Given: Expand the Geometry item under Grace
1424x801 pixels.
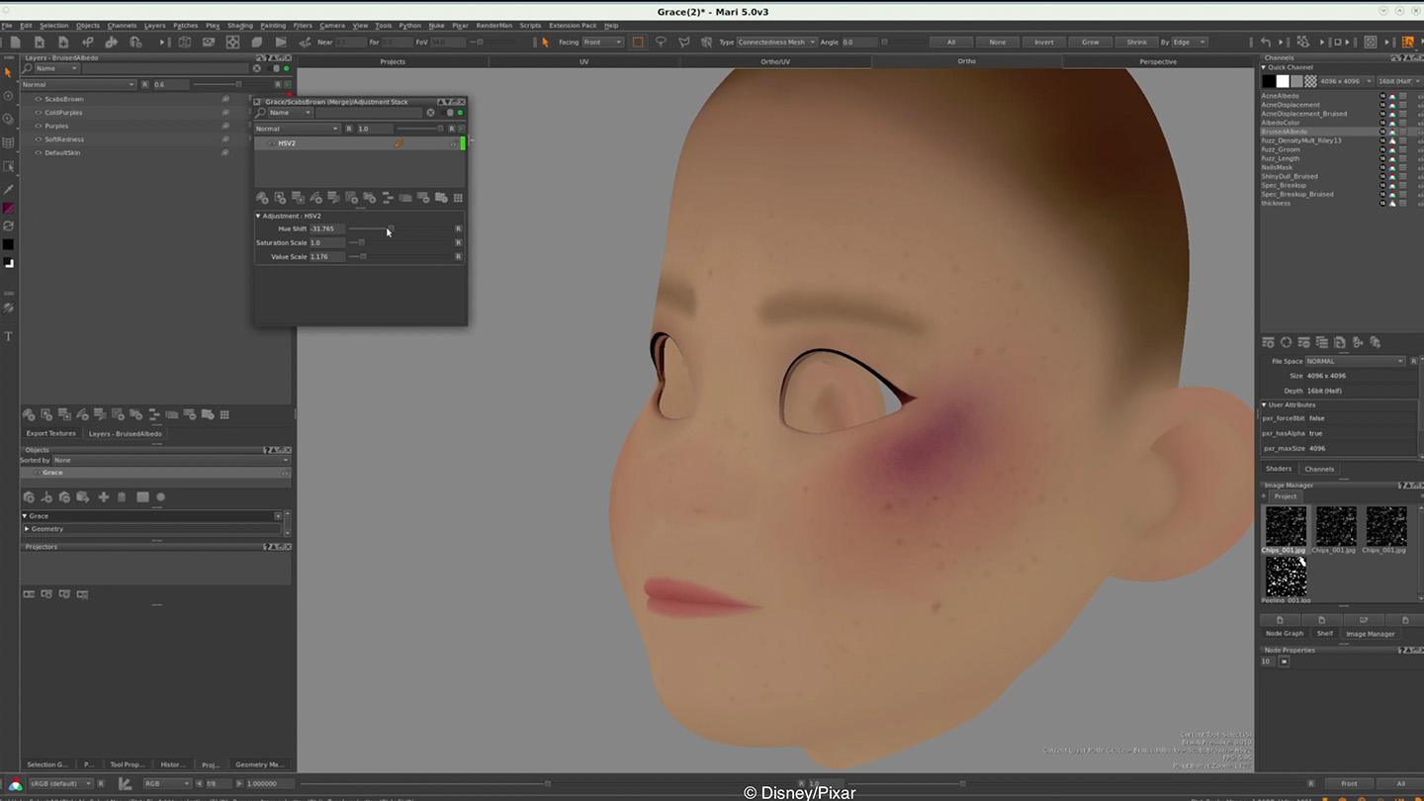Looking at the screenshot, I should pos(27,529).
